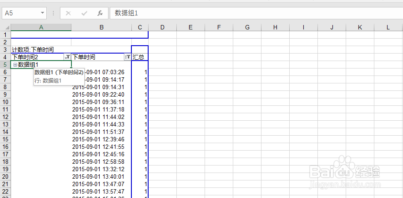This screenshot has width=403, height=198.
Task: Select column A header
Action: 41,27
